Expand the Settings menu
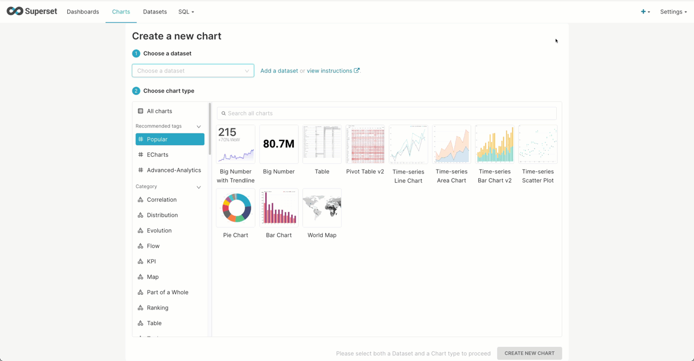694x361 pixels. coord(673,11)
